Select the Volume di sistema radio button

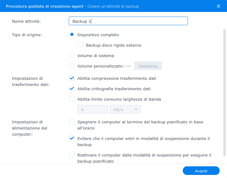72,55
